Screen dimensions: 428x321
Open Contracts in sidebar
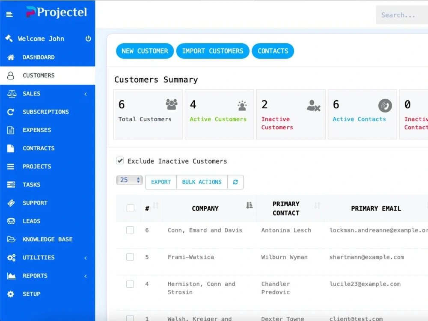48,148
